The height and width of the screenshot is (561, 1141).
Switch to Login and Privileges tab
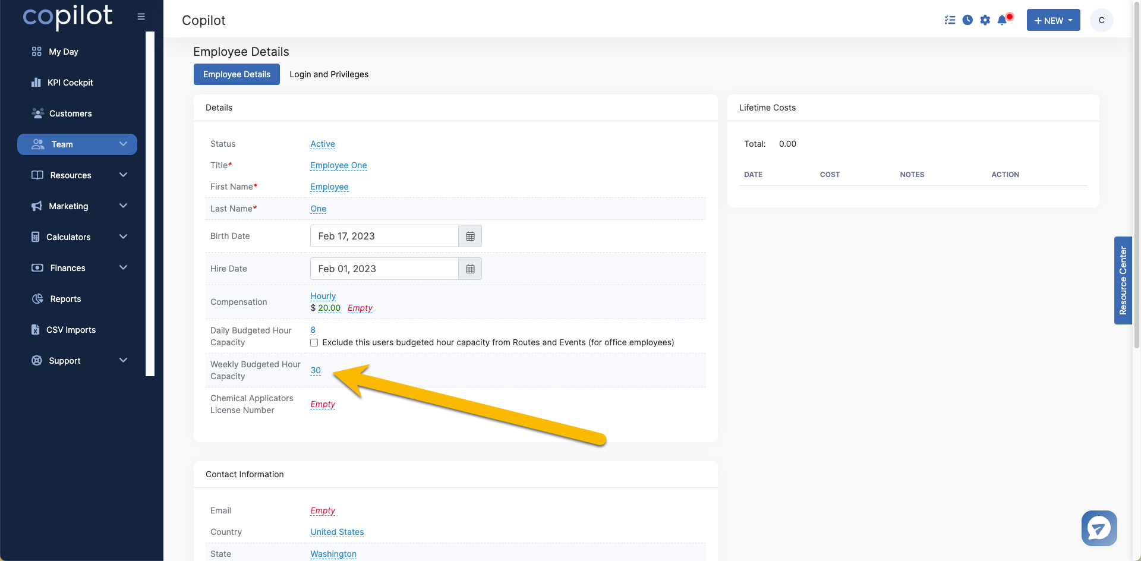329,74
